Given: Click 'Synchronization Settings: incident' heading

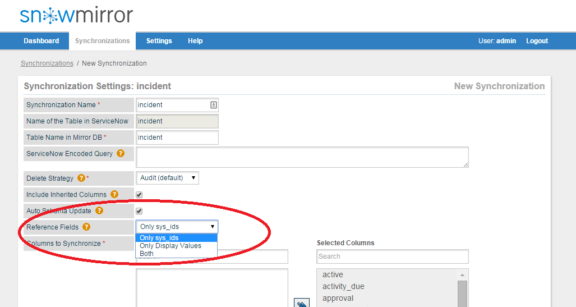Looking at the screenshot, I should pyautogui.click(x=98, y=86).
